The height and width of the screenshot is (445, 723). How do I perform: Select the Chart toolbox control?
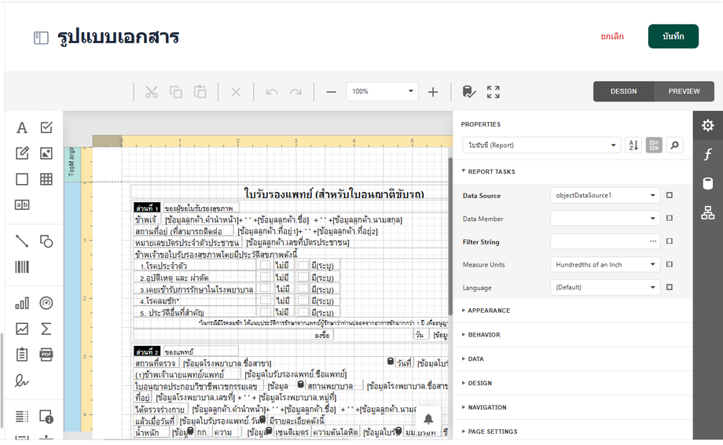click(22, 303)
